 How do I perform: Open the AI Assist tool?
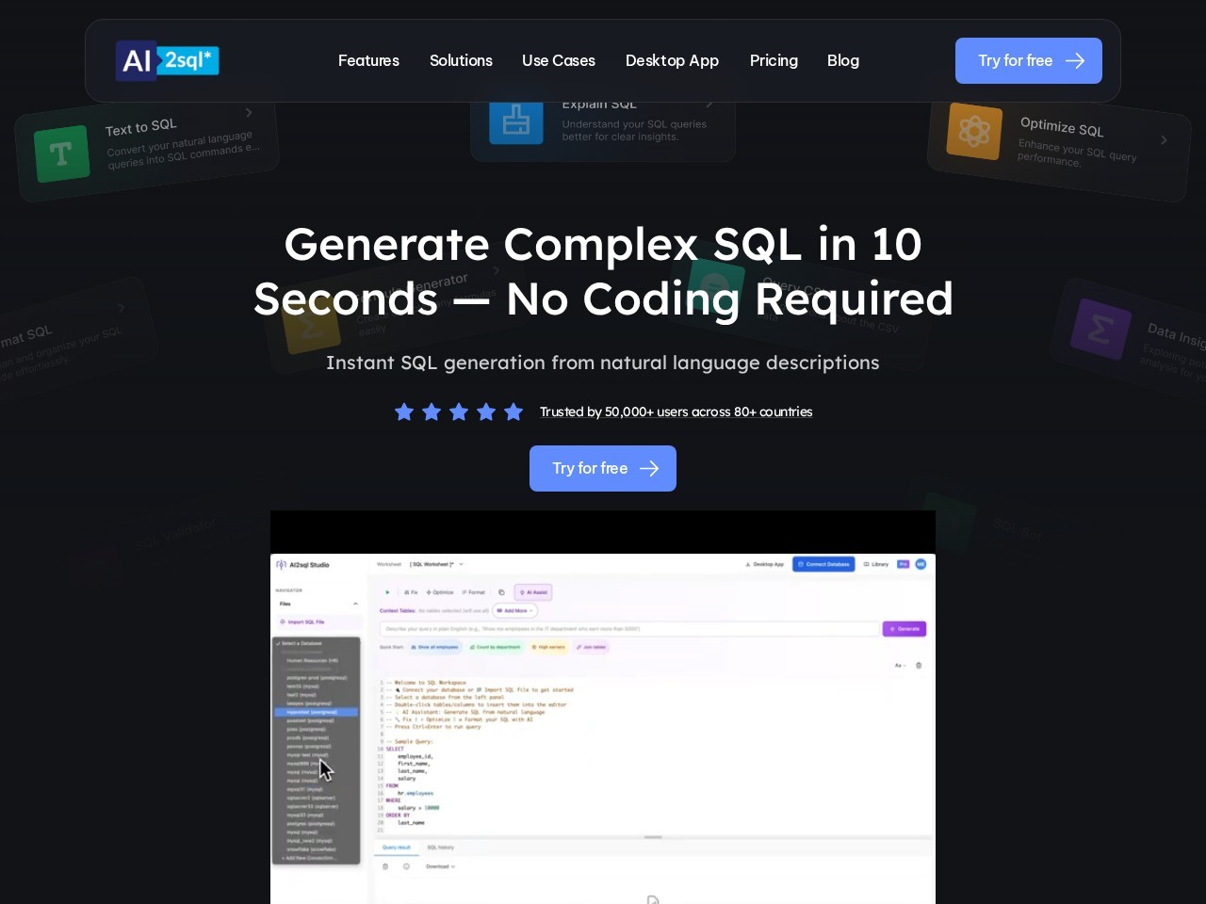pos(535,592)
